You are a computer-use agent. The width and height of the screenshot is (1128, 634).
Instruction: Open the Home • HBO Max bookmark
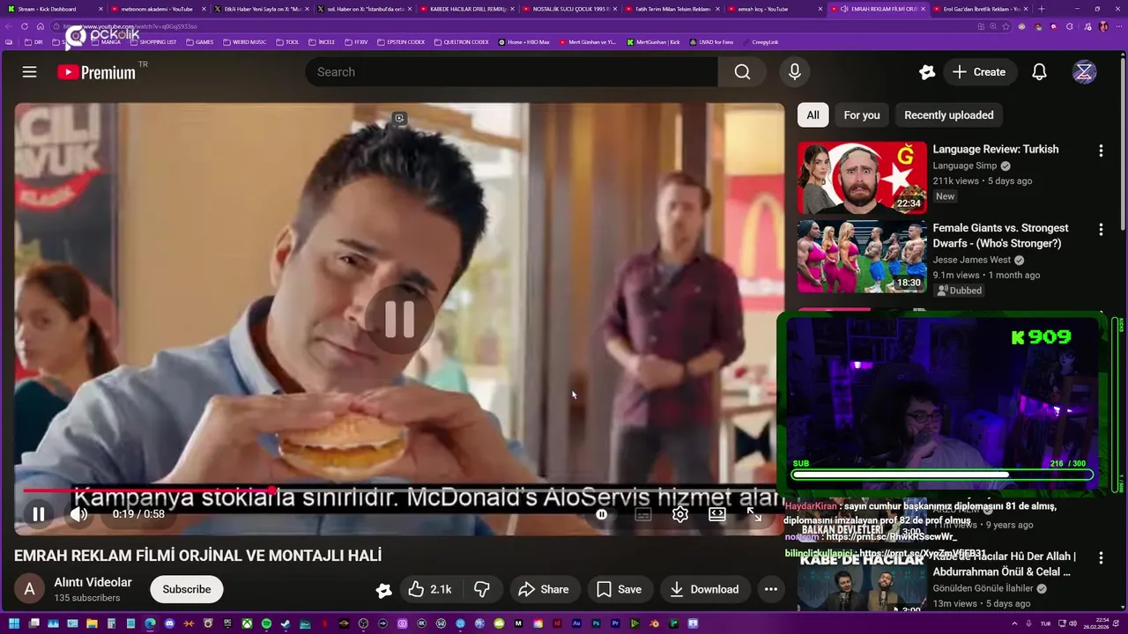[x=524, y=42]
